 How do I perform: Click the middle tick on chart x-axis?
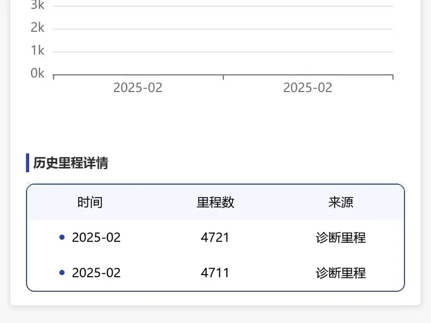click(223, 77)
